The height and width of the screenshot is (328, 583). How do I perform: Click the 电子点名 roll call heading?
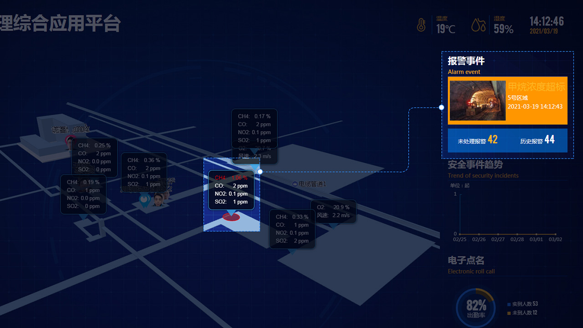(x=466, y=261)
